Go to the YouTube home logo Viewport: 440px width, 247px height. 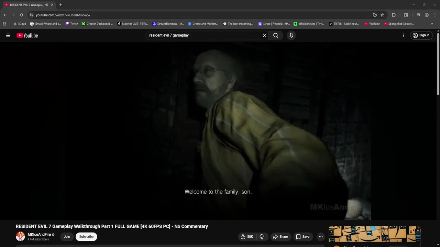coord(27,35)
